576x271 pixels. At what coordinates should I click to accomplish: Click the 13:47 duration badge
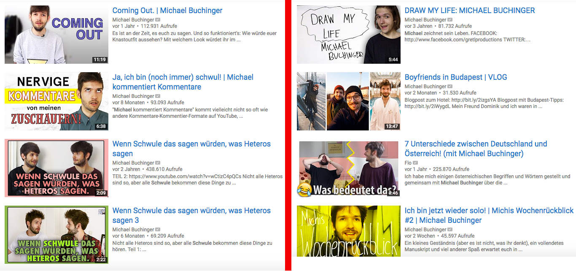[x=392, y=127]
